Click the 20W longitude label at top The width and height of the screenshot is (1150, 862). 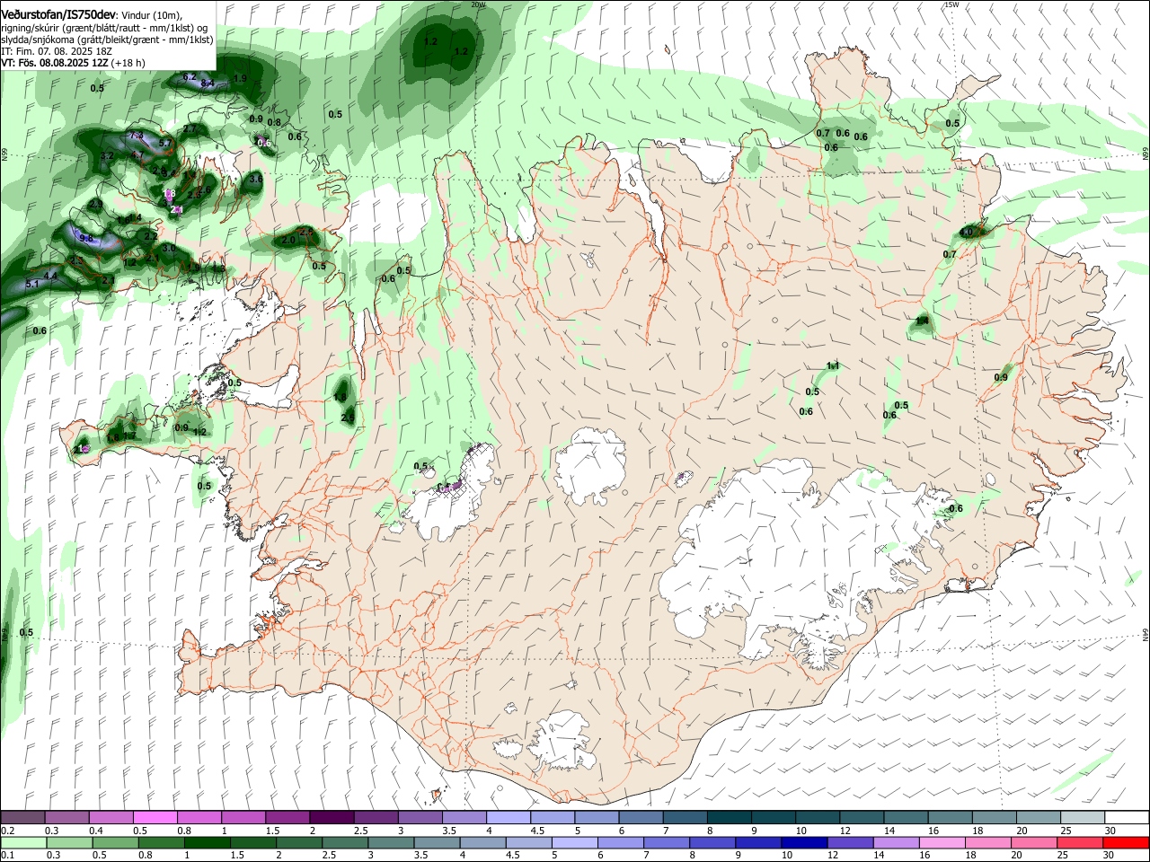coord(478,4)
